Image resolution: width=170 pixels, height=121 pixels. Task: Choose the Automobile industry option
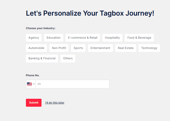pos(36,48)
